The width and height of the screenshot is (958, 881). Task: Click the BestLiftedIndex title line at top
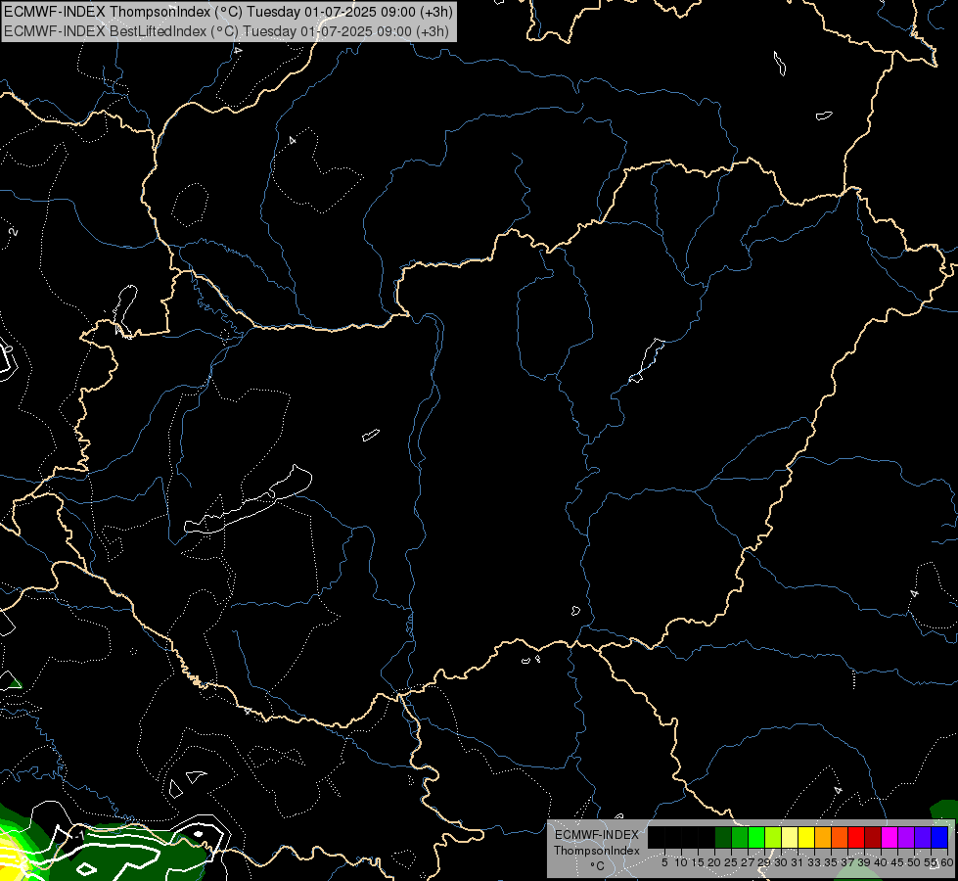(x=227, y=31)
